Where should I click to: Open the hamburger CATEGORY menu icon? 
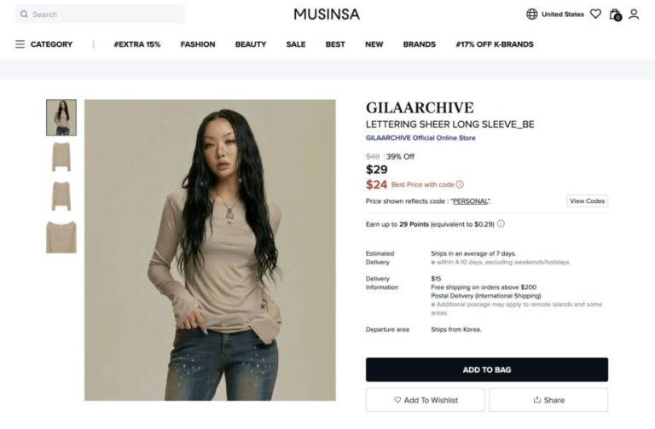20,44
